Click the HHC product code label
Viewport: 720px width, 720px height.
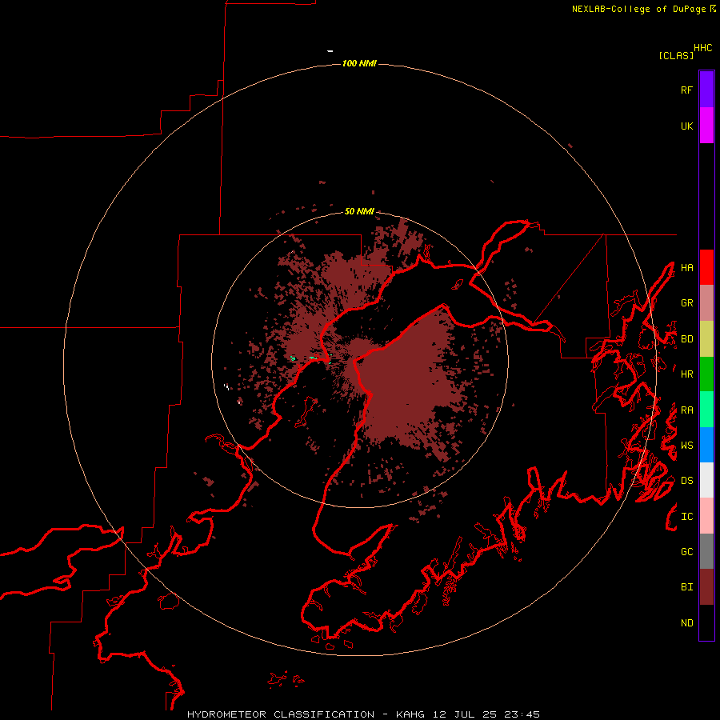pyautogui.click(x=702, y=48)
